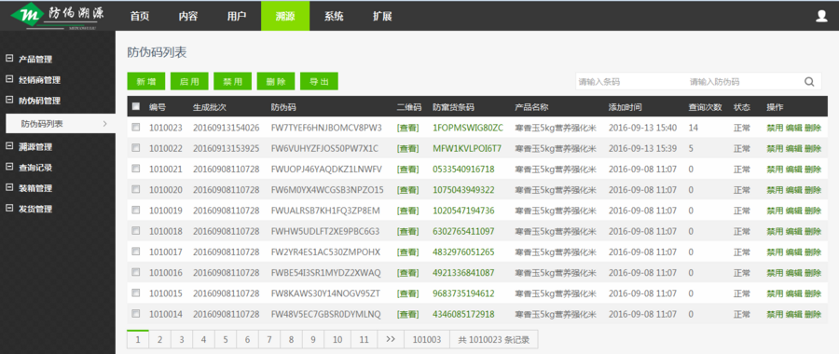Screen dimensions: 839x354
Task: Check the row 1010019 checkbox
Action: click(136, 211)
